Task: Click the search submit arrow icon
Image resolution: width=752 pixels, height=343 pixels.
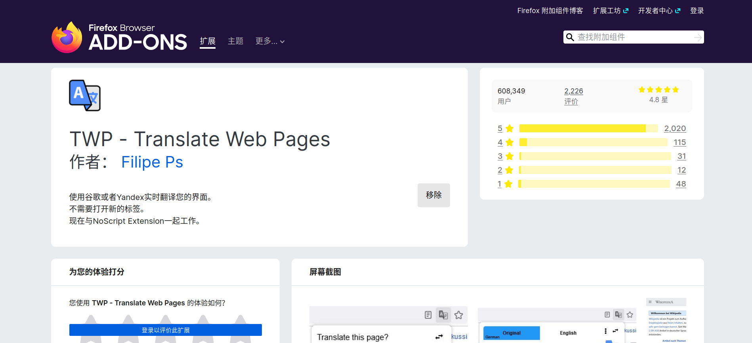Action: point(698,37)
